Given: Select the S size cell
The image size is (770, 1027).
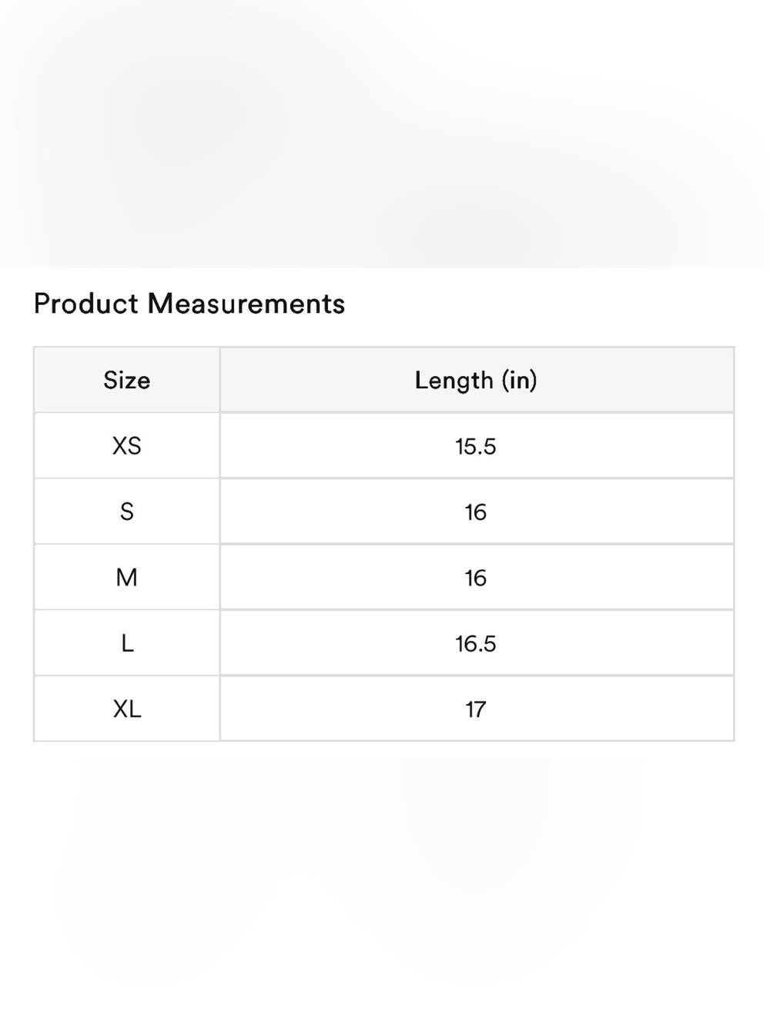Looking at the screenshot, I should (x=127, y=512).
